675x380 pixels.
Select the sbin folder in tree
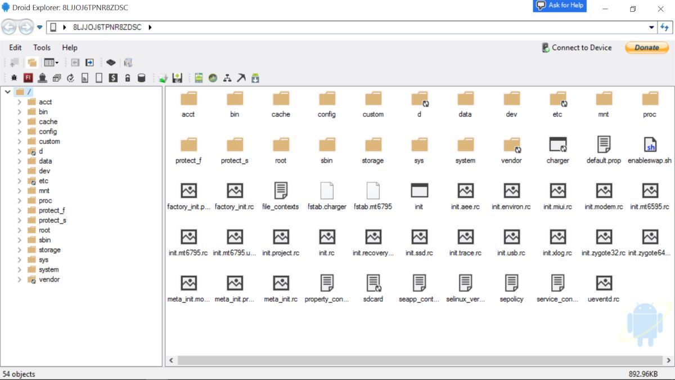(x=44, y=240)
